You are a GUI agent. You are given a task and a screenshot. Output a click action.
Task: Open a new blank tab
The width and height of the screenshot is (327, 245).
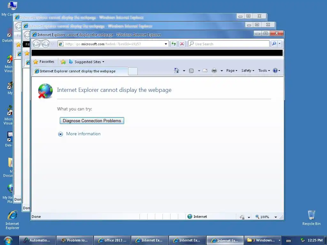133,71
